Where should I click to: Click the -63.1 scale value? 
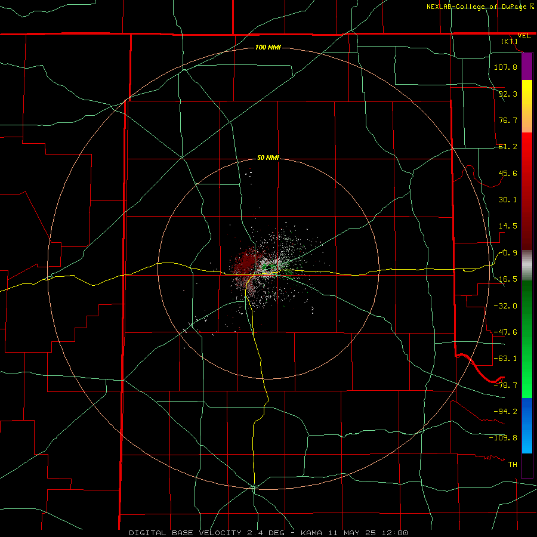pyautogui.click(x=505, y=359)
